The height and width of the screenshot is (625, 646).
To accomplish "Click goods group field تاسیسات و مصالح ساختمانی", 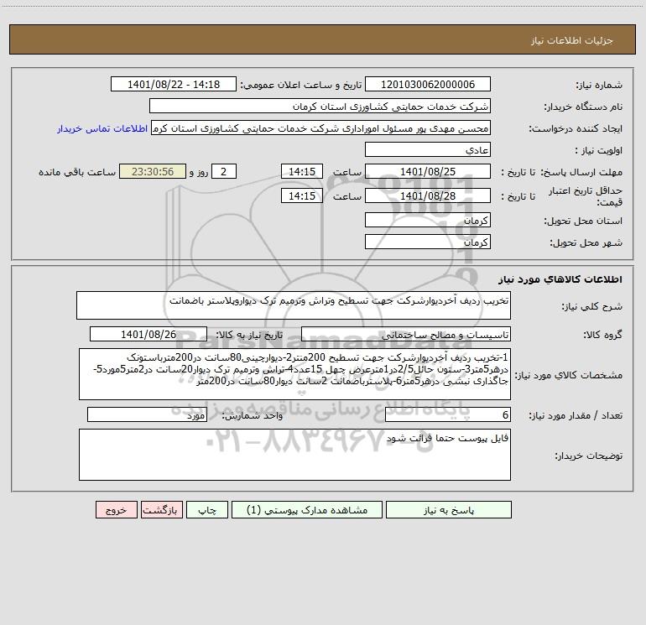I will [x=406, y=334].
